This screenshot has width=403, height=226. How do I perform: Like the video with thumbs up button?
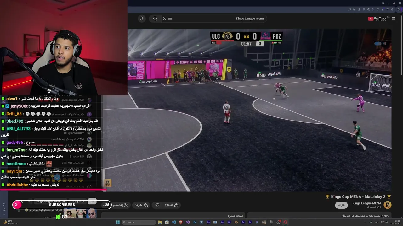[172, 205]
